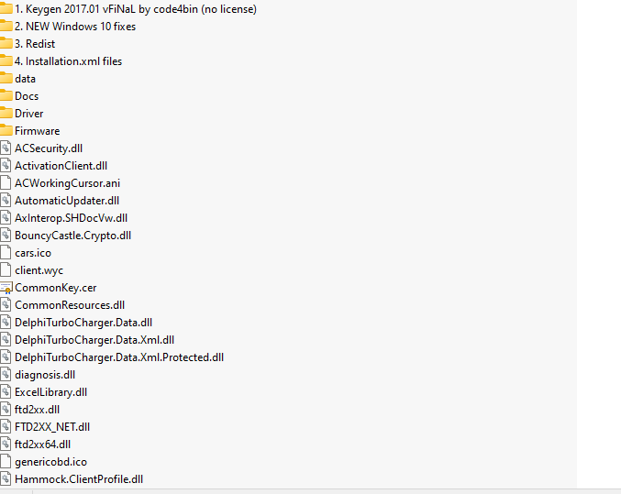Click the ftd2xx.dll file icon
Viewport: 621px width, 494px height.
pos(6,410)
